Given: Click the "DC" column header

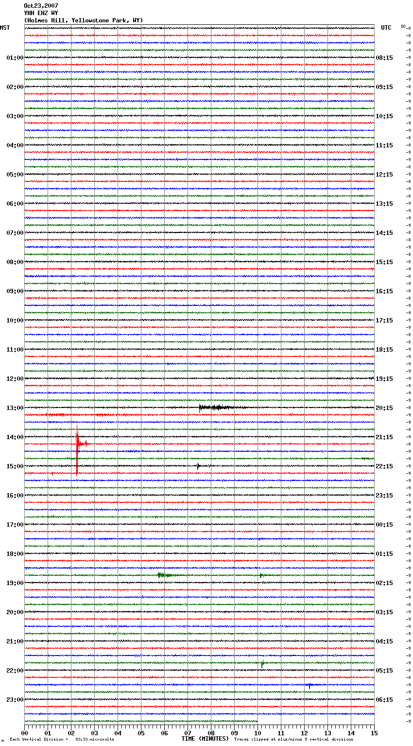Looking at the screenshot, I should point(403,26).
